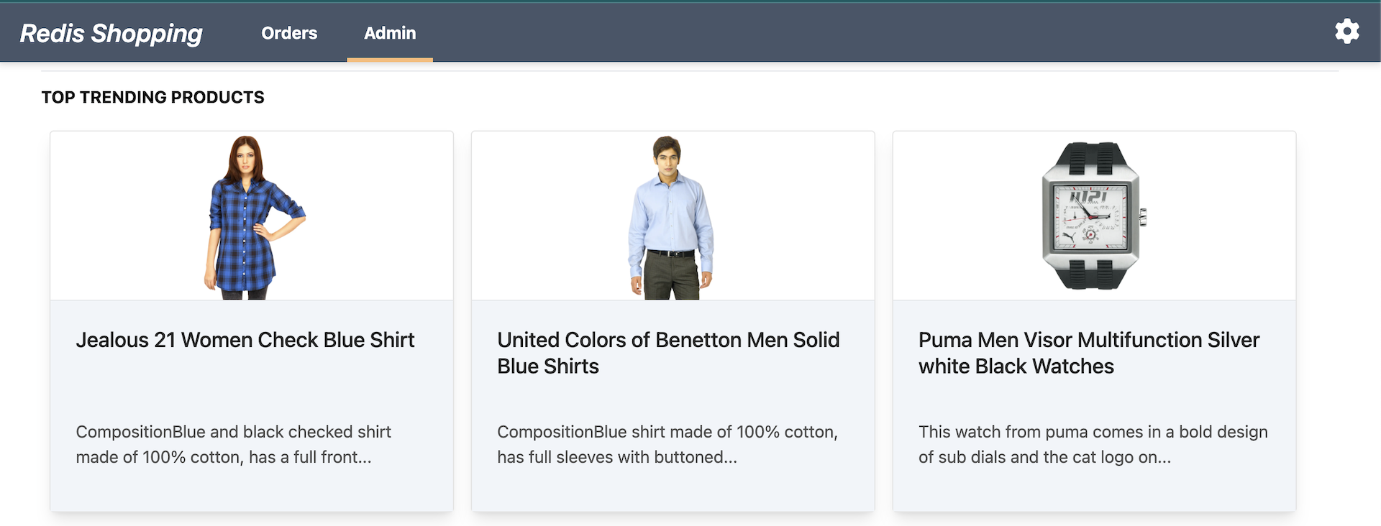Viewport: 1381px width, 526px height.
Task: Click the description 'This watch from puma comes'
Action: [1093, 444]
